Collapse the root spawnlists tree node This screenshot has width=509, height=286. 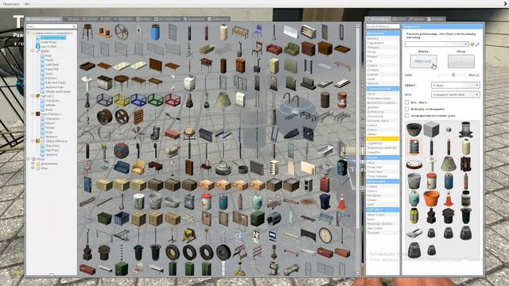(x=29, y=33)
